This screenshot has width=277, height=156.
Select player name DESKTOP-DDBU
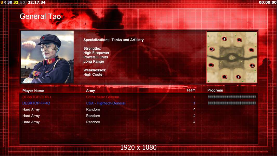click(37, 97)
